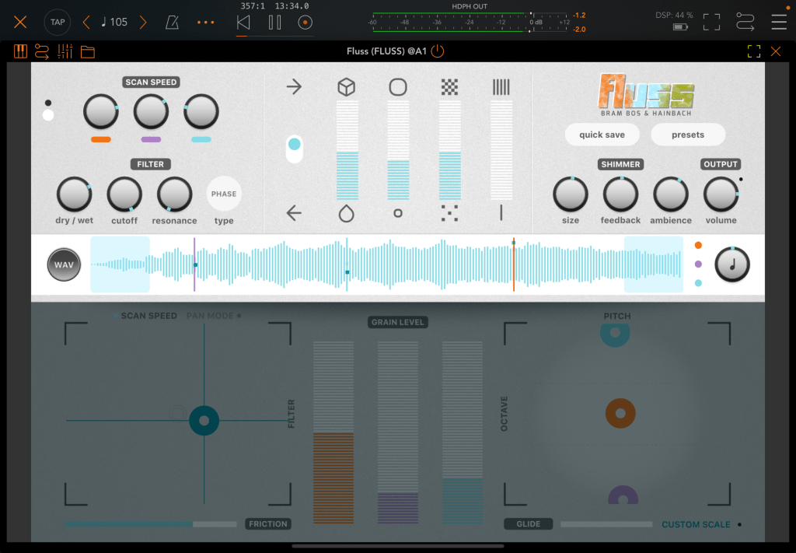
Task: Click the rewind to start button
Action: [x=243, y=22]
